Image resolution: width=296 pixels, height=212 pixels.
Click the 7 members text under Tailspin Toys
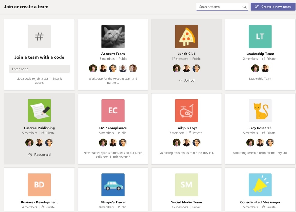[177, 133]
